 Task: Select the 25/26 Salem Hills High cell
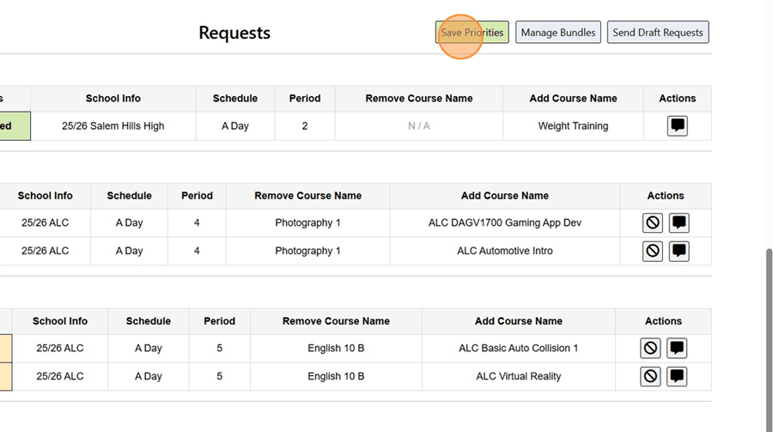tap(113, 126)
